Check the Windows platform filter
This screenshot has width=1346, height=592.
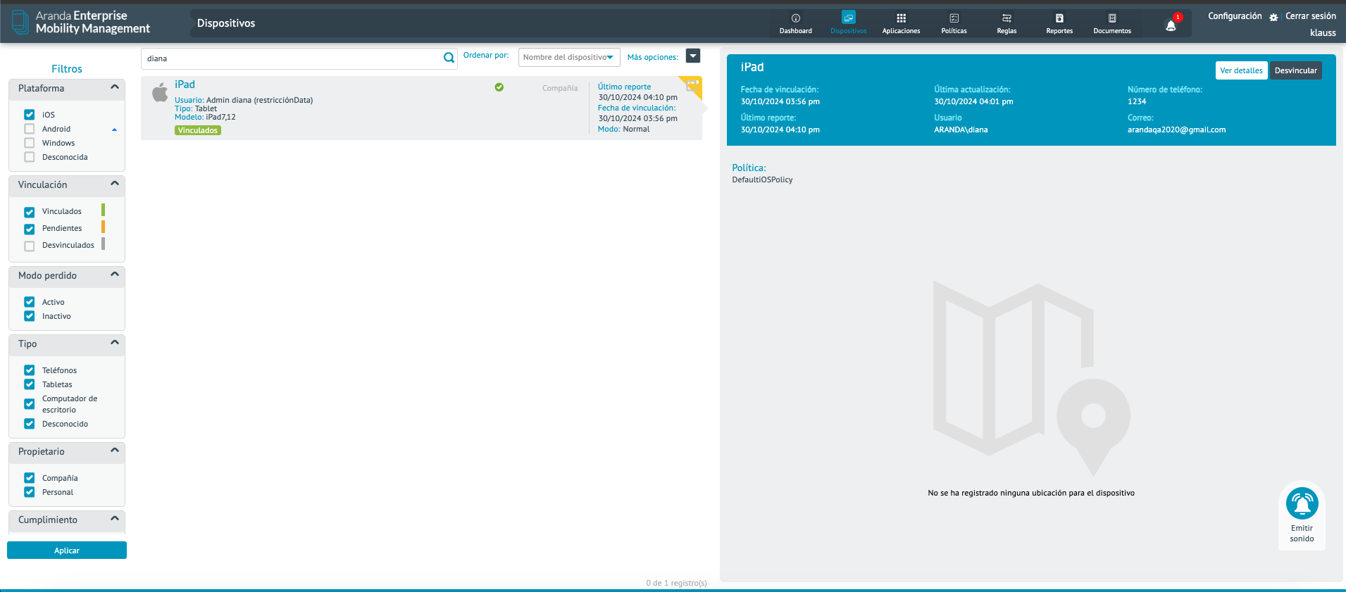(30, 143)
